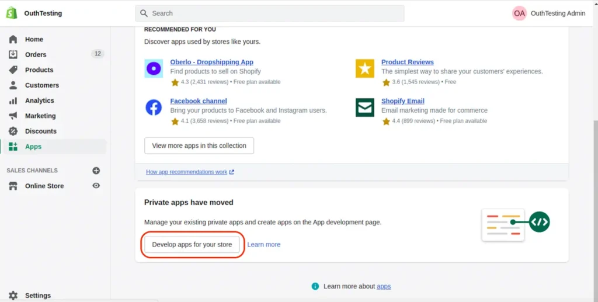
Task: Click the search magnifier icon
Action: [x=144, y=13]
